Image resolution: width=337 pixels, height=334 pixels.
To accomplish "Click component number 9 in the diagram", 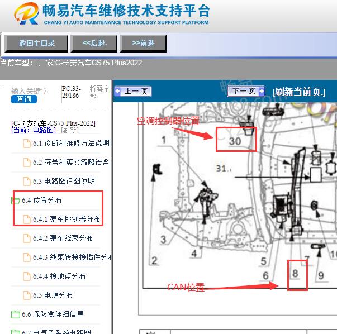I will point(321,275).
